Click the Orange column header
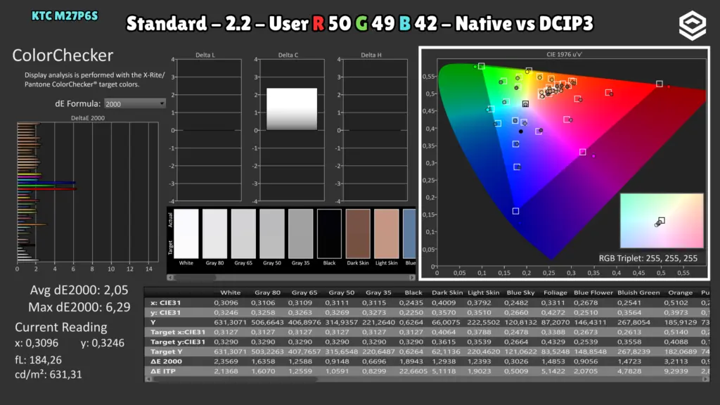 680,292
